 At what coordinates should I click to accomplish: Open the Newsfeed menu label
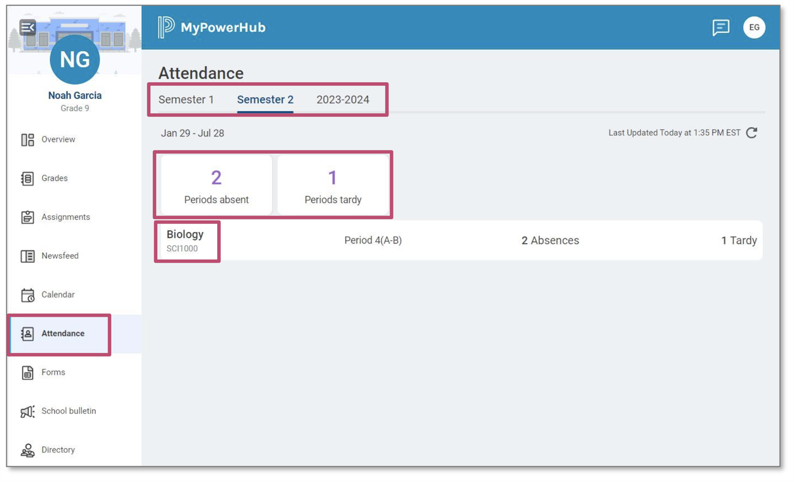pos(60,256)
